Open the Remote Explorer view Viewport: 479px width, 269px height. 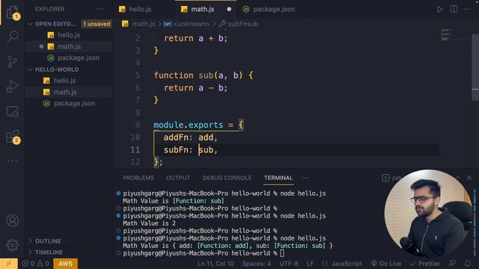coord(12,112)
